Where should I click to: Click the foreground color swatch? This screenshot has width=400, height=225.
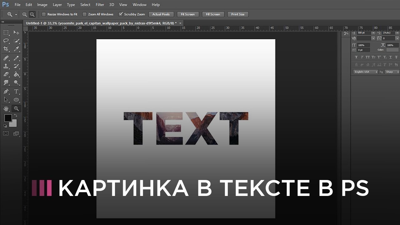8,118
